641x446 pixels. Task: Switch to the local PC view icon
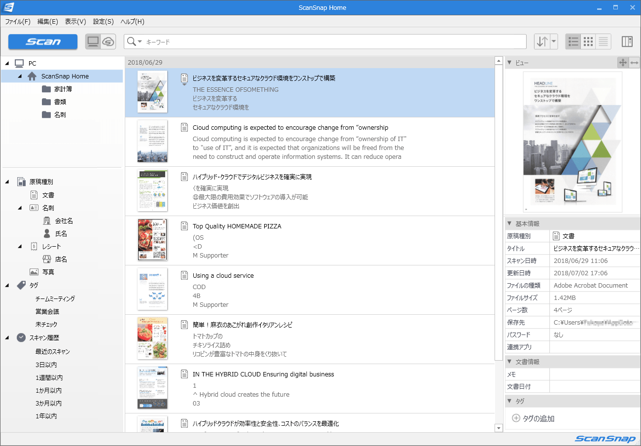tap(93, 42)
